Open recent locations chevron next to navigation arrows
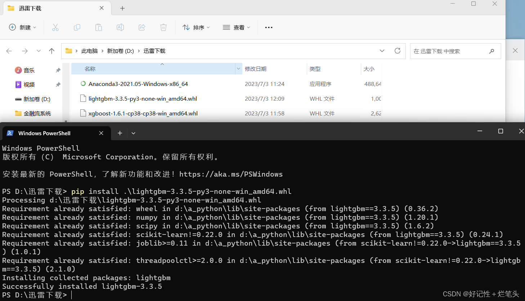 [39, 51]
